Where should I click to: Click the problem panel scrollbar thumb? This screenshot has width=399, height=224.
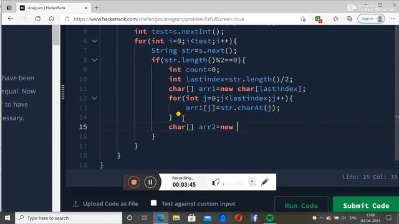click(x=56, y=35)
